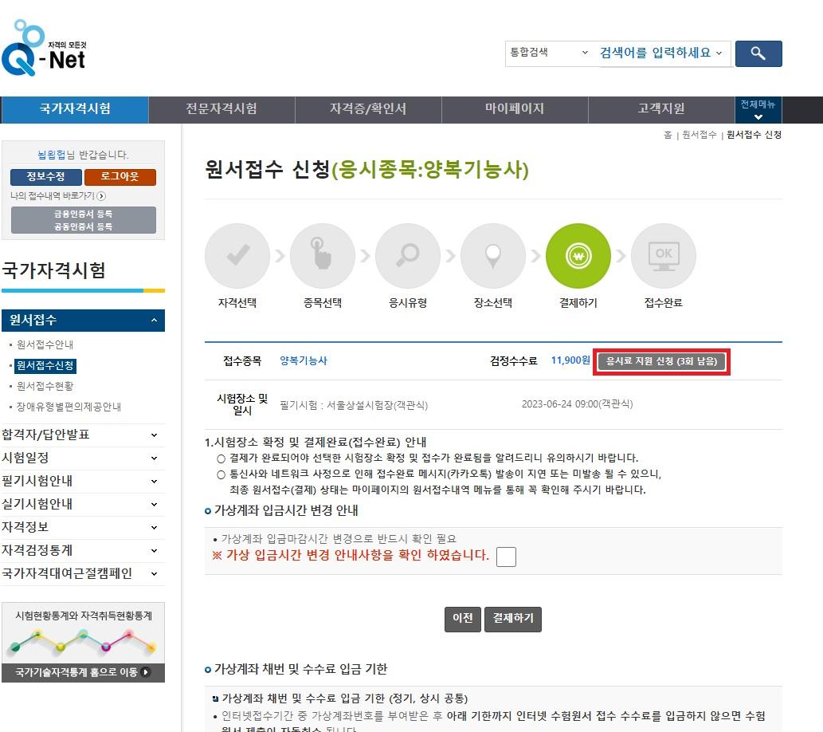Switch to the 마이페이지 navigation tab
The width and height of the screenshot is (823, 732).
pos(515,110)
